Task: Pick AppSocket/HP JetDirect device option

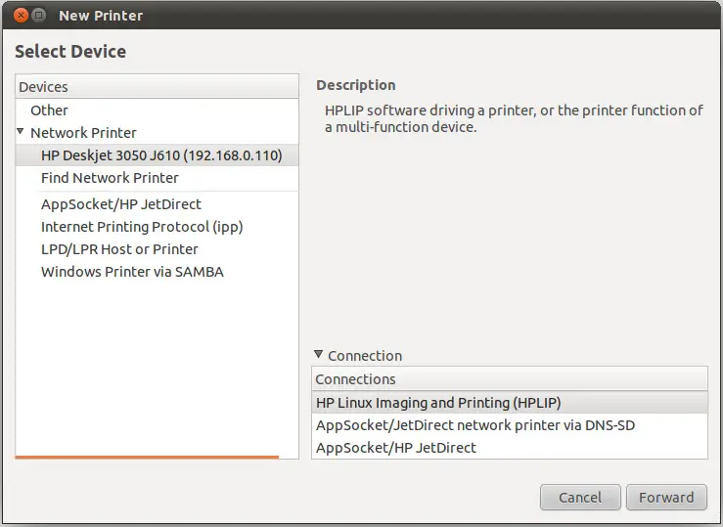Action: [120, 204]
